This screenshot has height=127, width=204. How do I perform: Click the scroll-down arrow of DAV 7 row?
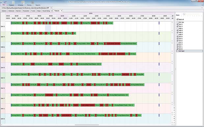172,102
